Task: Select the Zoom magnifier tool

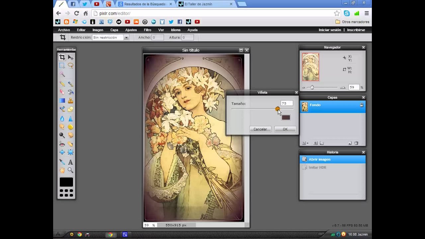Action: coord(70,170)
